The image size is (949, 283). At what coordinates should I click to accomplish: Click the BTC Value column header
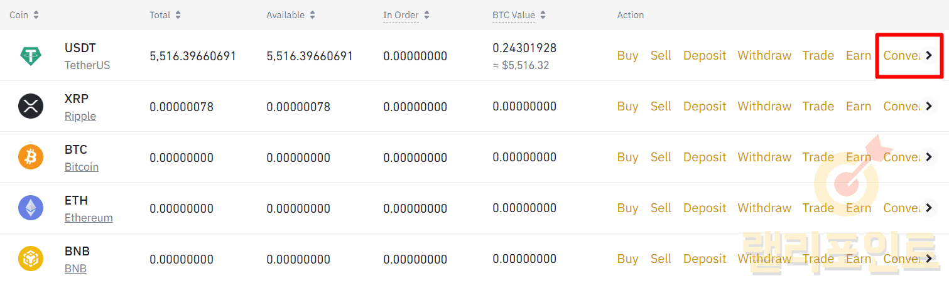click(x=514, y=15)
